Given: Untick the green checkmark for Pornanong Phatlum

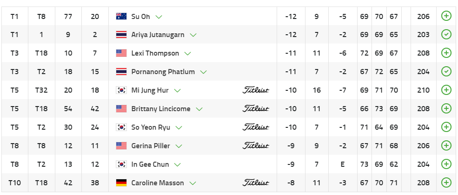Looking at the screenshot, I should (x=446, y=72).
